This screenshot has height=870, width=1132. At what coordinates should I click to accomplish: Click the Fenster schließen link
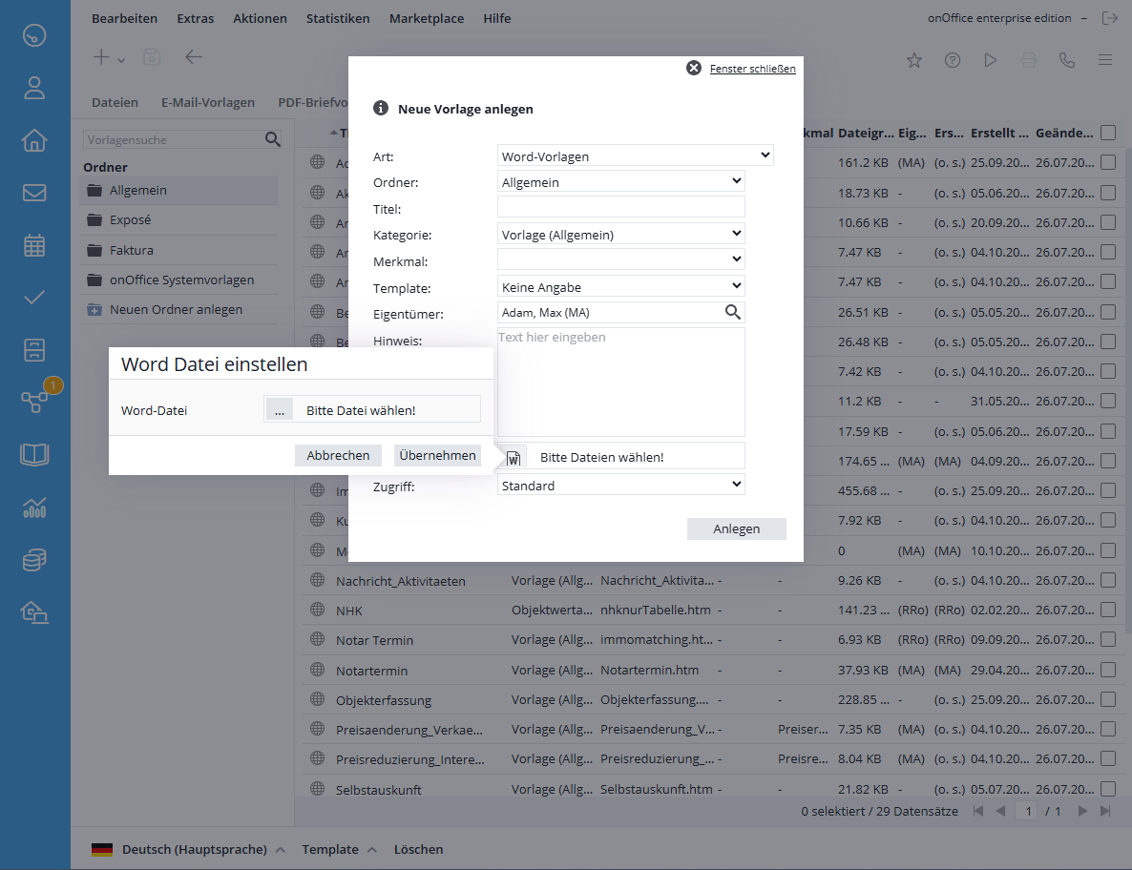click(x=752, y=69)
